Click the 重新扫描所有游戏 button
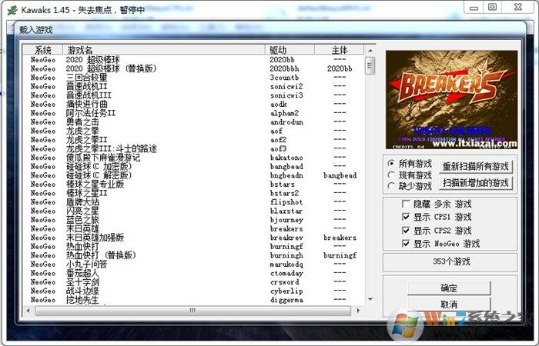This screenshot has height=346, width=539. coord(476,167)
